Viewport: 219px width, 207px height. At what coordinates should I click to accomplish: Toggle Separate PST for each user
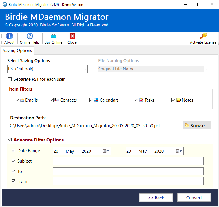(10, 79)
